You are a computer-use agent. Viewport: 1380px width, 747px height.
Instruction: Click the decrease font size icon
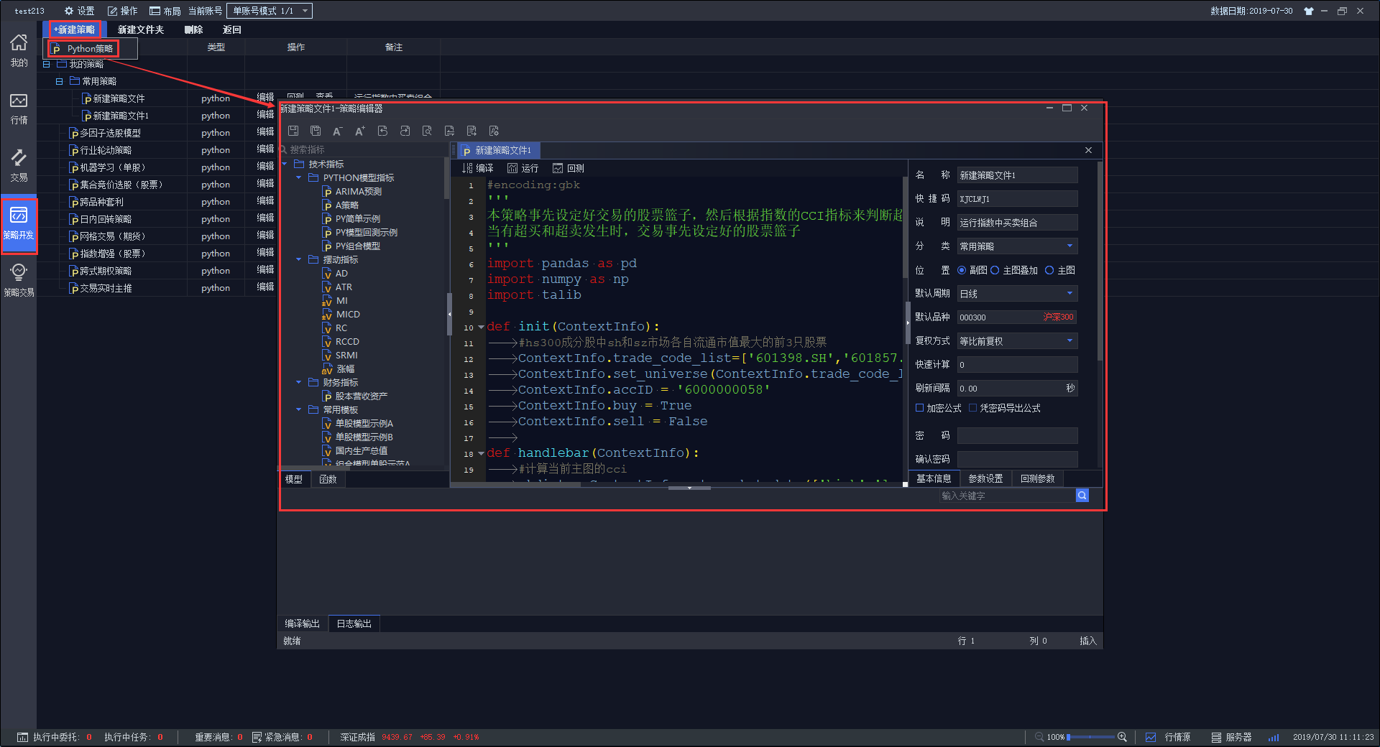pos(337,131)
